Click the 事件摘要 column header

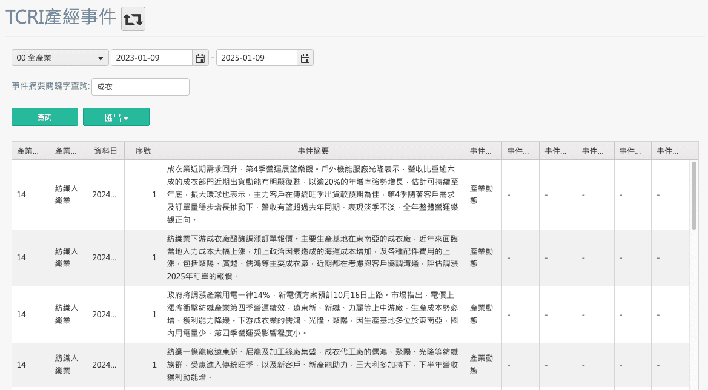(313, 150)
